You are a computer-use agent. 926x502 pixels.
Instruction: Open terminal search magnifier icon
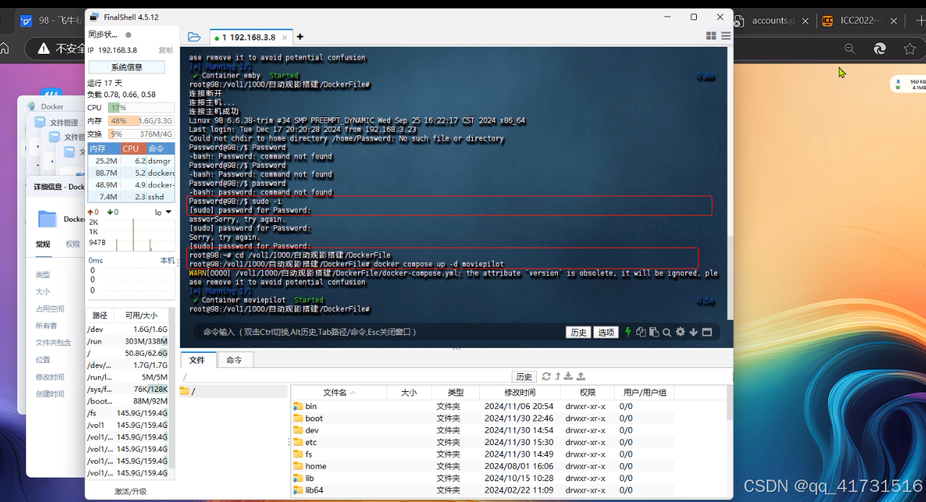667,332
